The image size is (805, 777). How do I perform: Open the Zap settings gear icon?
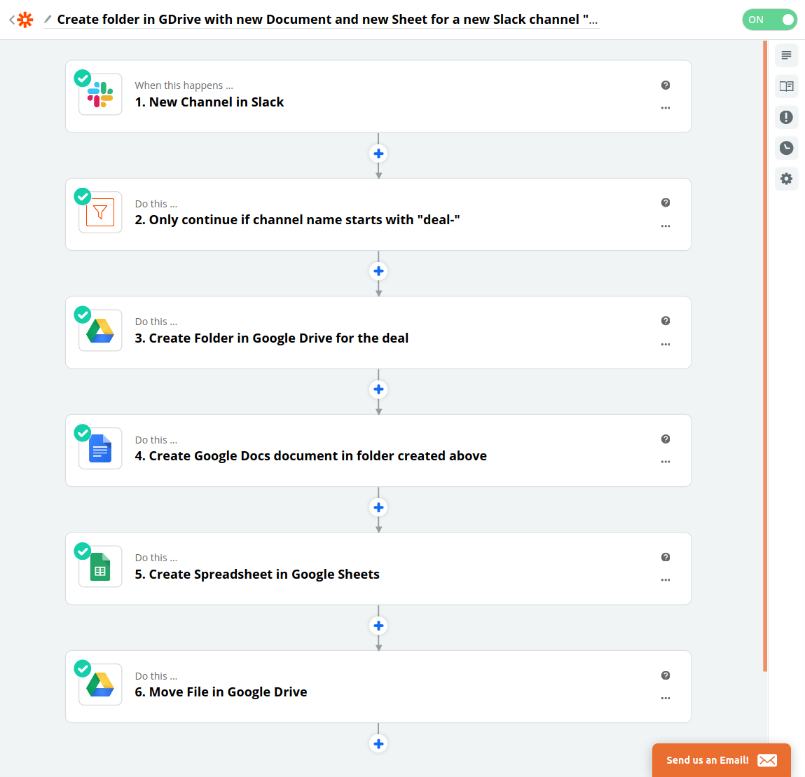click(786, 179)
